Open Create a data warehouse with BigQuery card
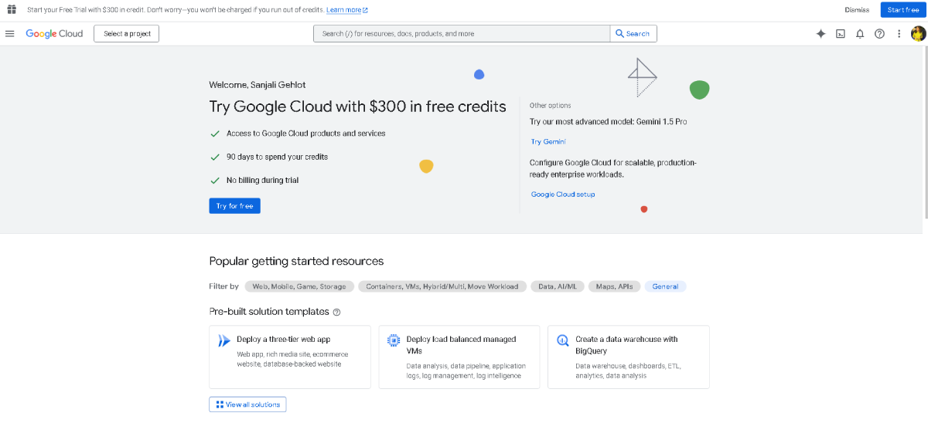928x423 pixels. [x=629, y=357]
